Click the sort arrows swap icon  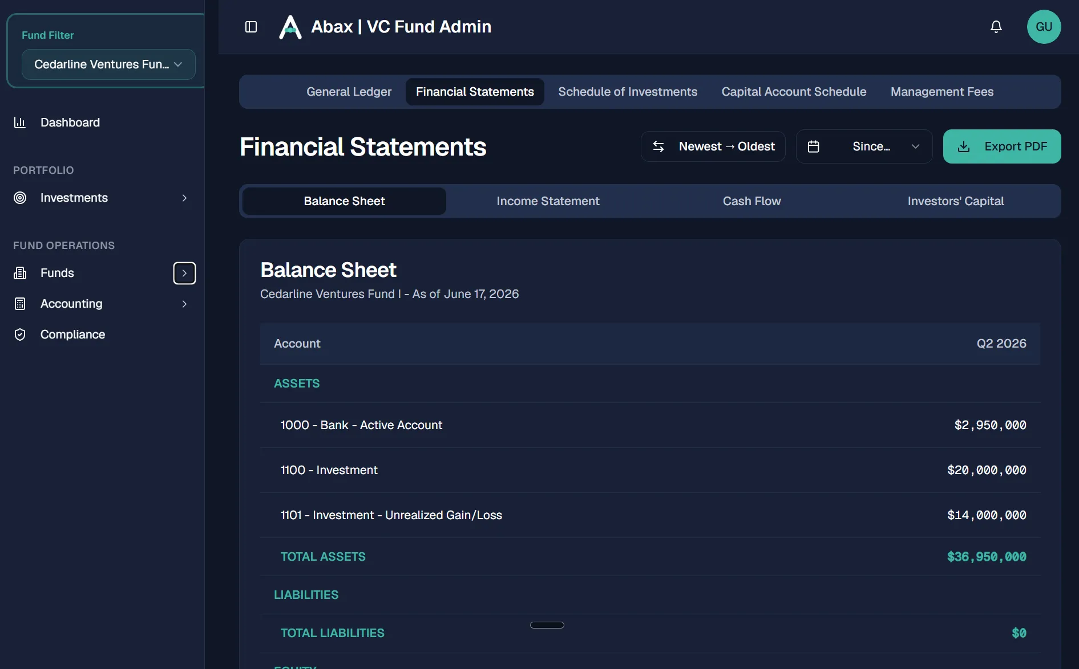click(658, 146)
